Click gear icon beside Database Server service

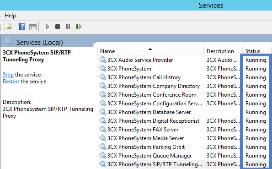tap(102, 112)
